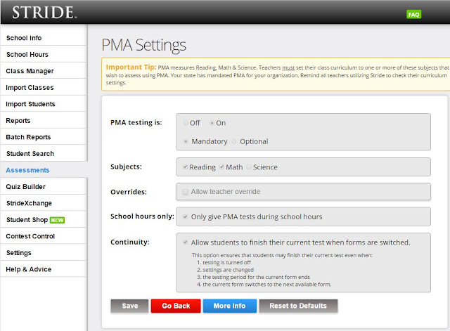The height and width of the screenshot is (331, 450).
Task: Open Settings in sidebar
Action: (x=44, y=253)
